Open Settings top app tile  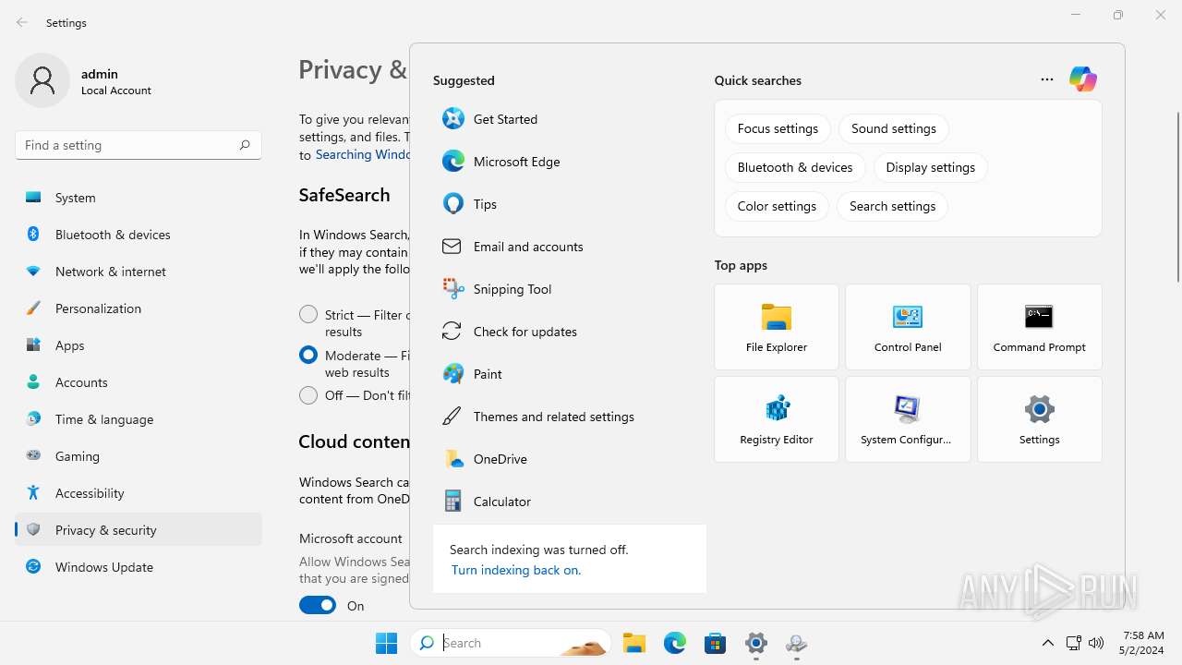(1040, 419)
